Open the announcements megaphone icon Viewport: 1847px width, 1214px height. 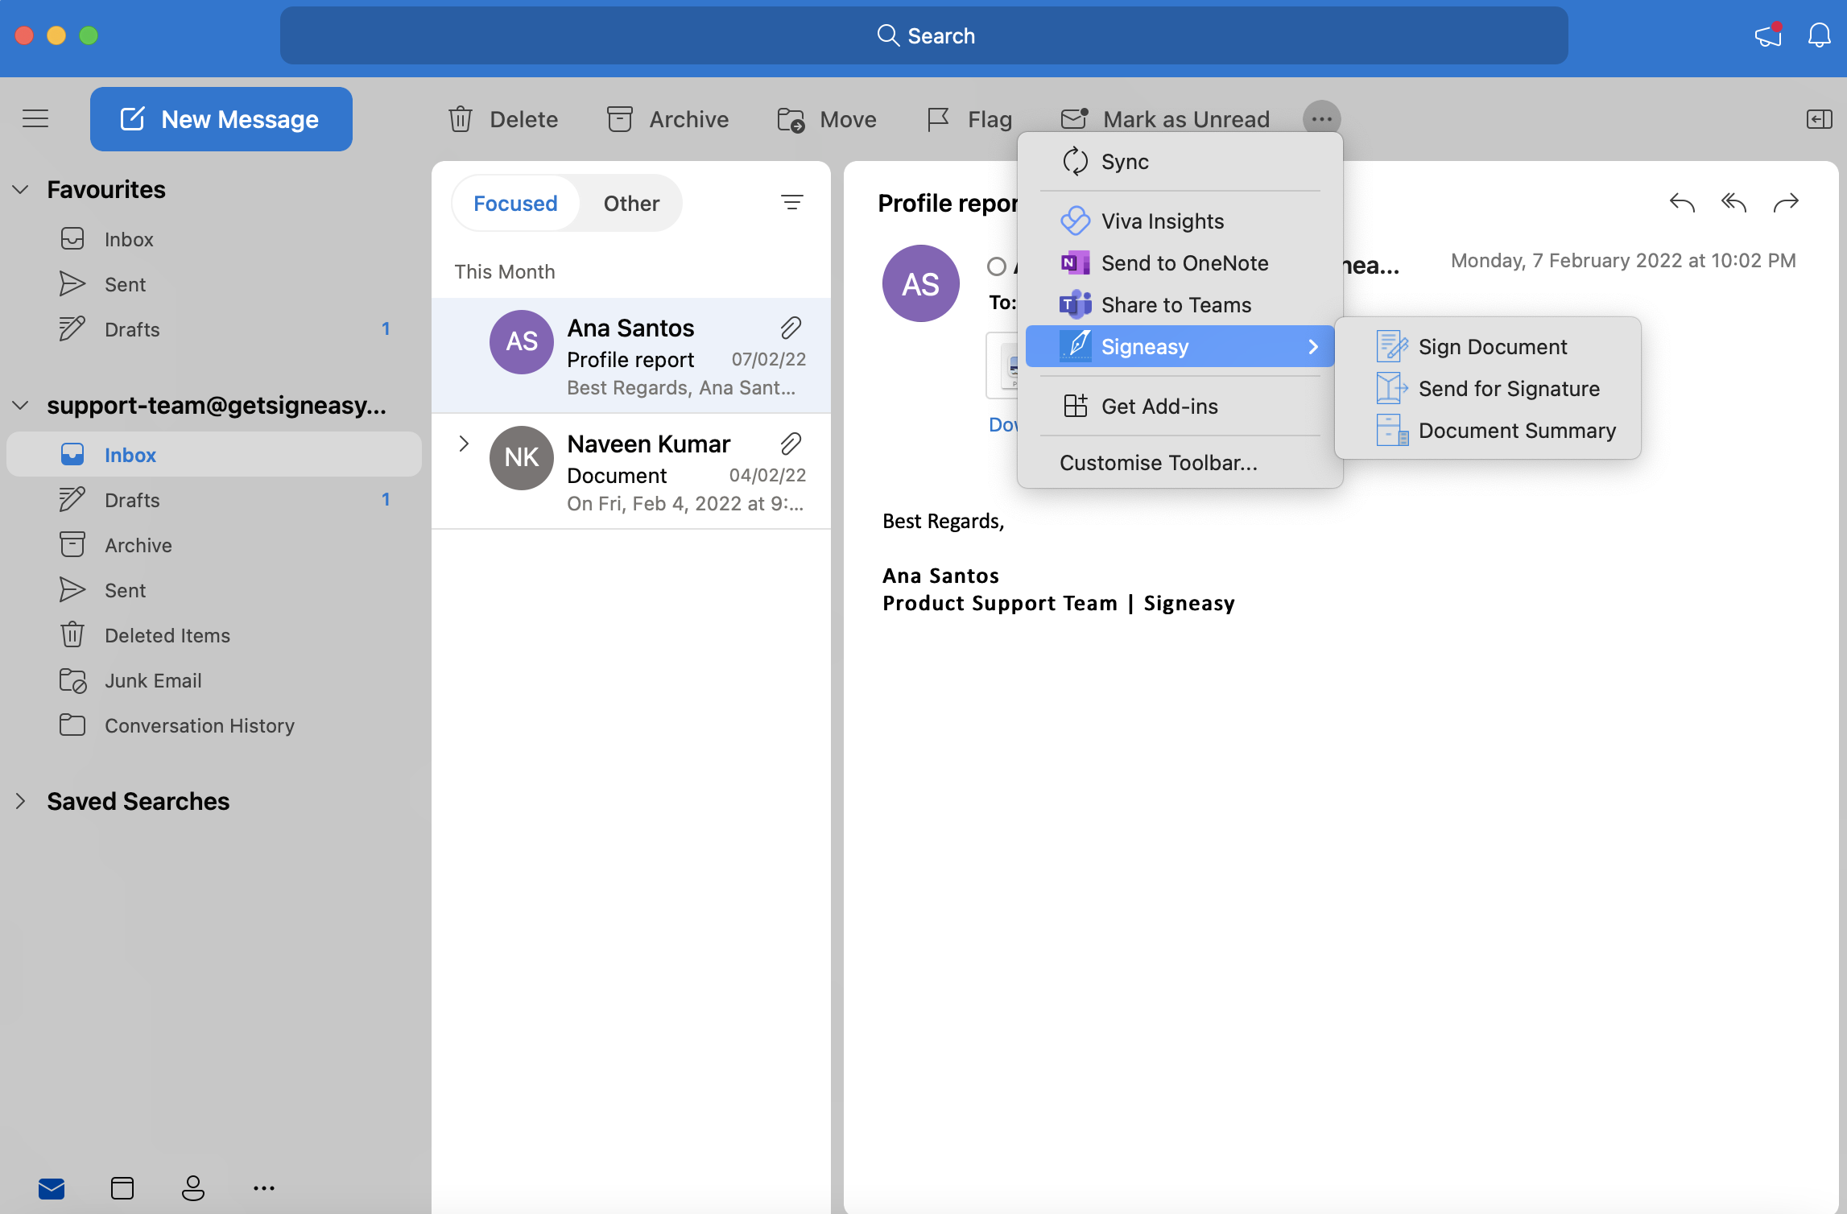click(1768, 35)
